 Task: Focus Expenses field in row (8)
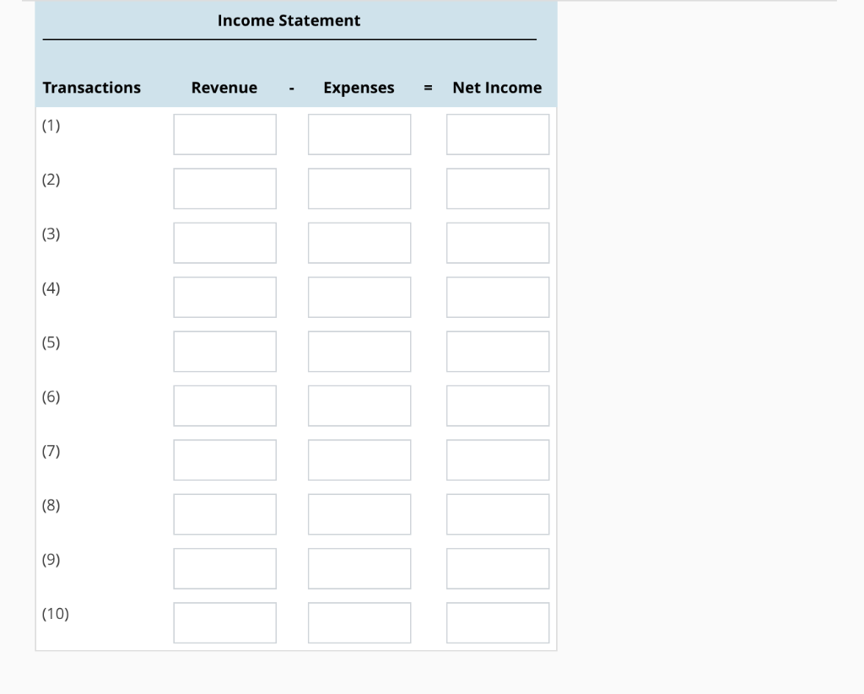point(359,514)
